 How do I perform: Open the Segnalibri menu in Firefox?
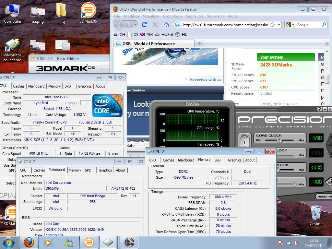tap(195, 16)
